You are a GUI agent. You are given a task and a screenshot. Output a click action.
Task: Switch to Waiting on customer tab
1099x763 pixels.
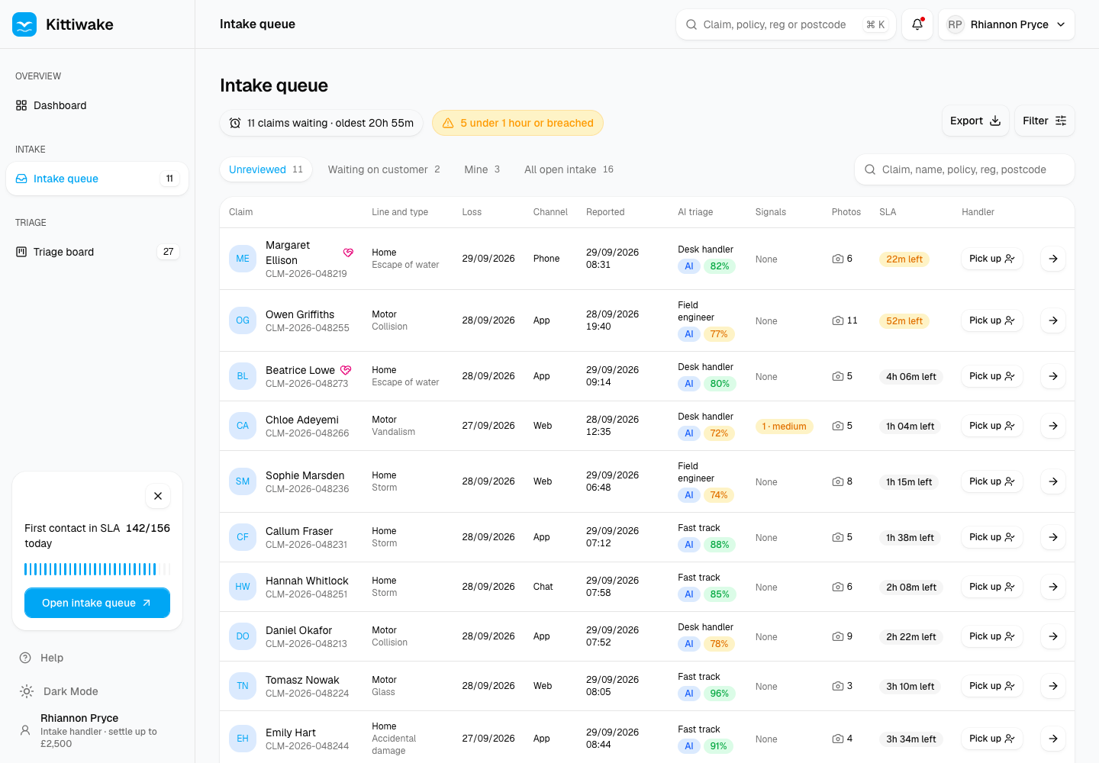(384, 169)
